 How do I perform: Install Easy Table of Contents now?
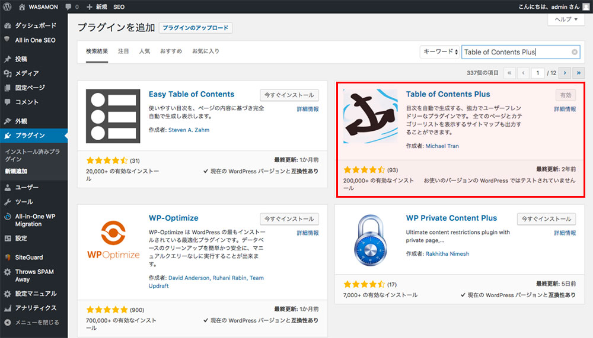[289, 95]
